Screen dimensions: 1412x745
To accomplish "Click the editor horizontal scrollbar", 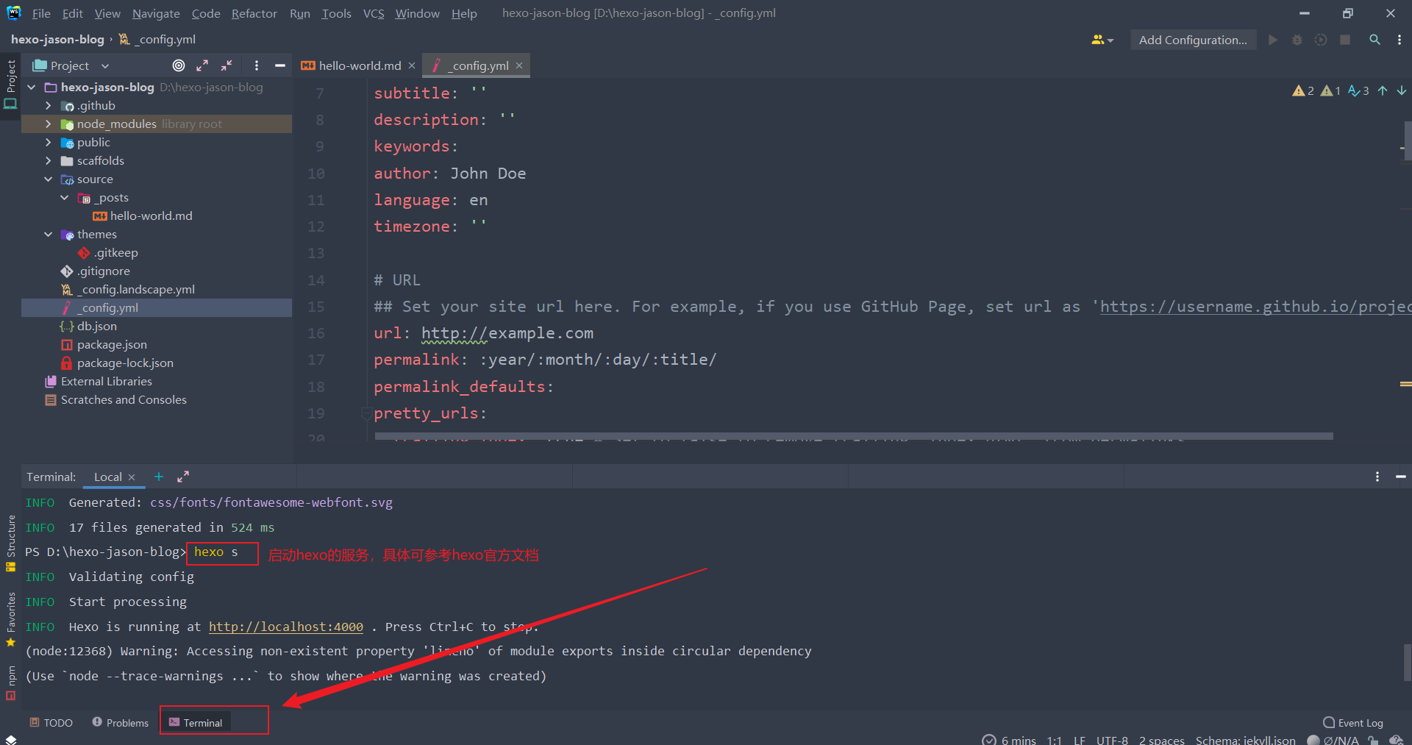I will [x=853, y=436].
